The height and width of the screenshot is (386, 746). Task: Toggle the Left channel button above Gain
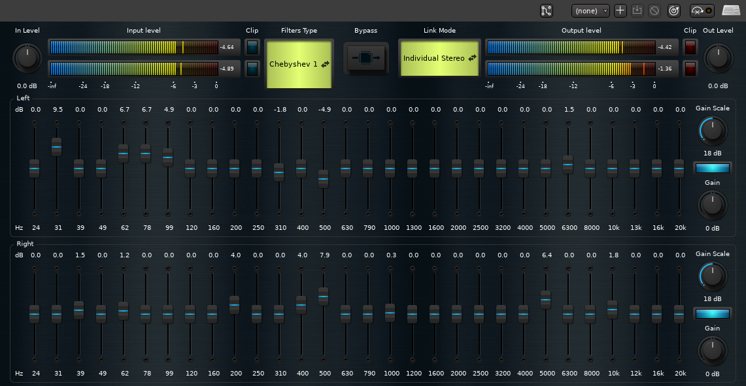712,169
